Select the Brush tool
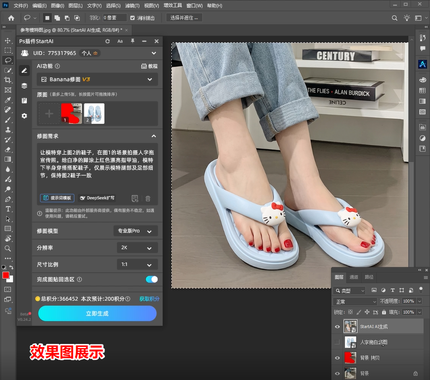Screen dimensions: 430x380 [8, 119]
